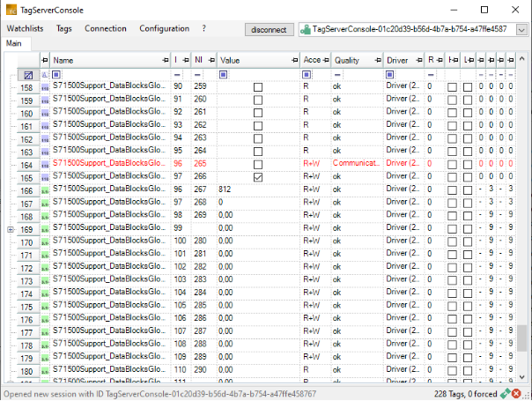Screen dimensions: 532x401
Task: Click the Quality column filter dash
Action: point(337,74)
